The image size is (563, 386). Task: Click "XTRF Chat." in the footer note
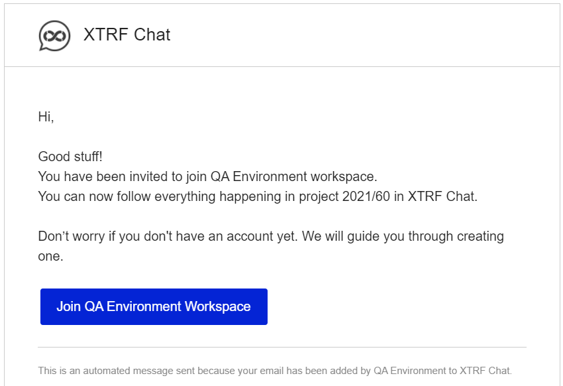coord(486,371)
